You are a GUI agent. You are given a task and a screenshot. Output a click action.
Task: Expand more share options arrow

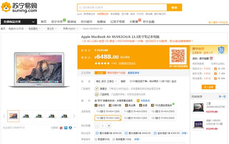point(75,128)
